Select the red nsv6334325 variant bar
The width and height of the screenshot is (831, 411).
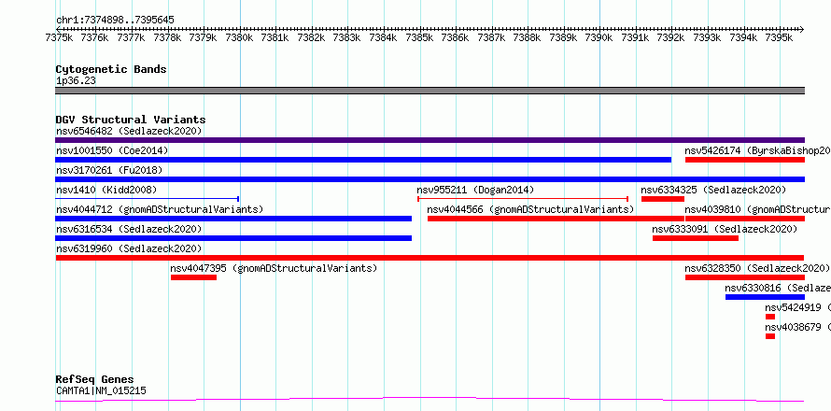pyautogui.click(x=663, y=199)
